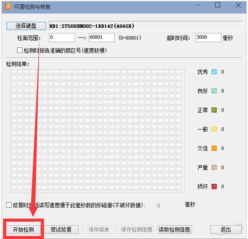The height and width of the screenshot is (239, 248).
Task: Click the 欠佳 legend label
Action: (x=202, y=148)
